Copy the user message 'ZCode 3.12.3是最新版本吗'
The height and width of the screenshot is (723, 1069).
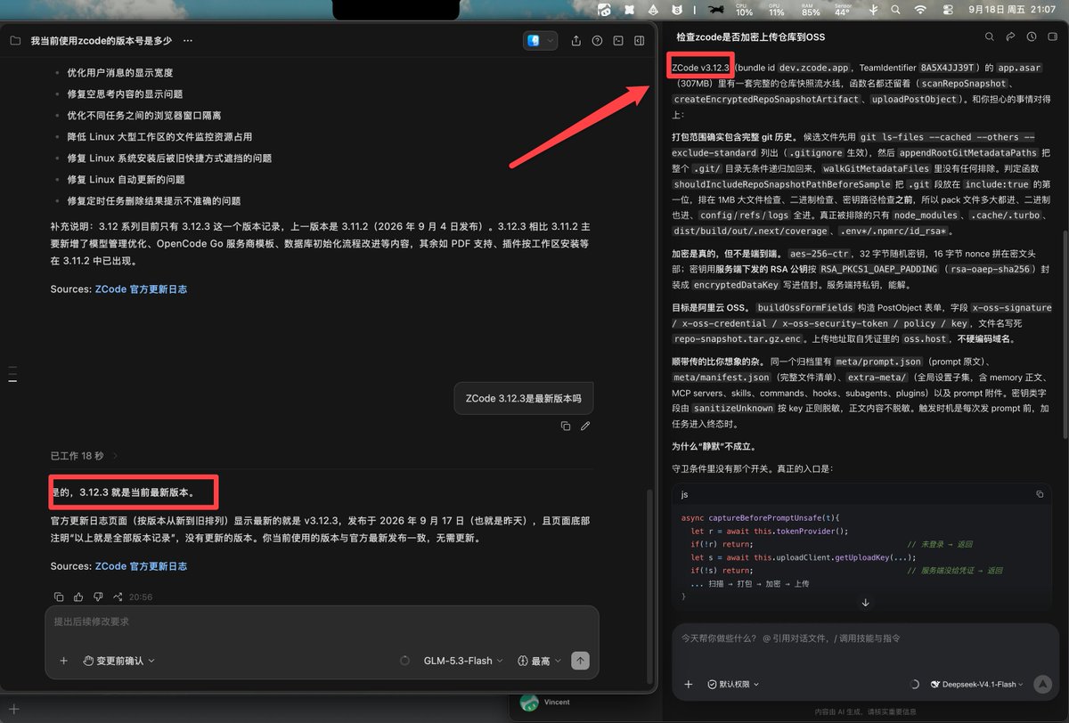[566, 426]
